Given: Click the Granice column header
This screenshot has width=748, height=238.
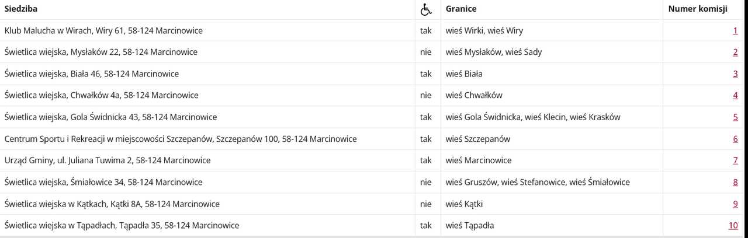Looking at the screenshot, I should coord(461,9).
